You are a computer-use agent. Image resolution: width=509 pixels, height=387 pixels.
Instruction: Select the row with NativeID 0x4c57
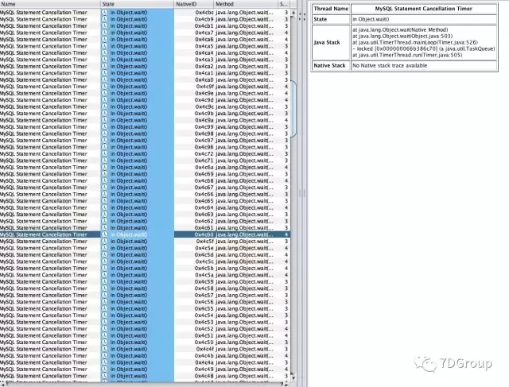click(145, 295)
